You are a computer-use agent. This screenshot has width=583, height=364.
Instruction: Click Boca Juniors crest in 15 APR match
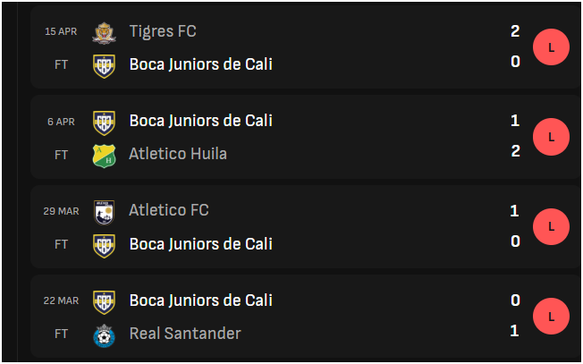[x=104, y=66]
